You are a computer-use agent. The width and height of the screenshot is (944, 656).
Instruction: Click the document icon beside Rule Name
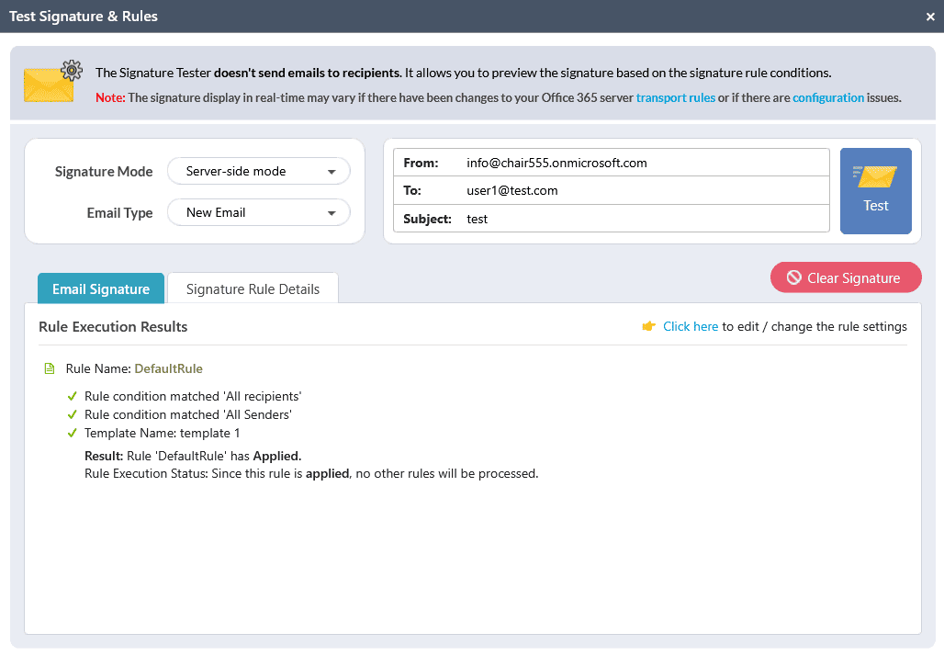click(x=50, y=368)
